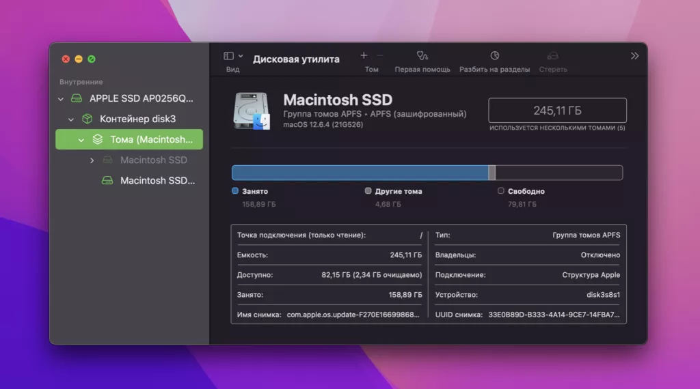This screenshot has height=389, width=700.
Task: Click the Первая помощь label
Action: point(422,70)
